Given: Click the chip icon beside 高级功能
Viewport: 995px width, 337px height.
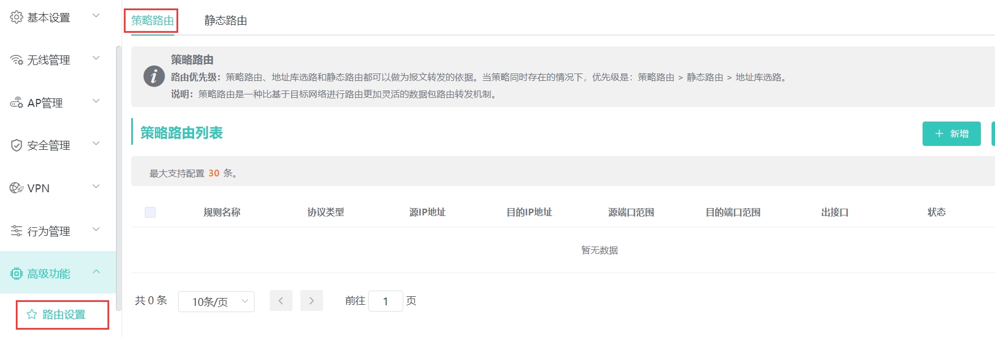Looking at the screenshot, I should (16, 274).
